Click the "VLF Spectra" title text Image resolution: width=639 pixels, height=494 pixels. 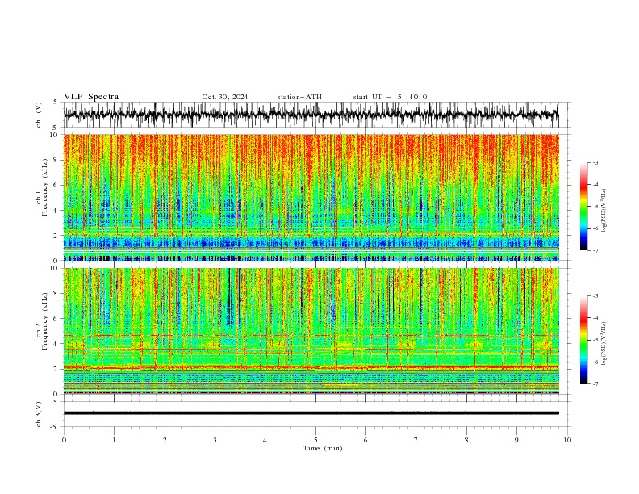click(91, 97)
